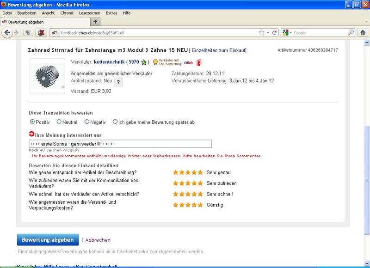Rate item description accuracy three stars

[x=188, y=172]
